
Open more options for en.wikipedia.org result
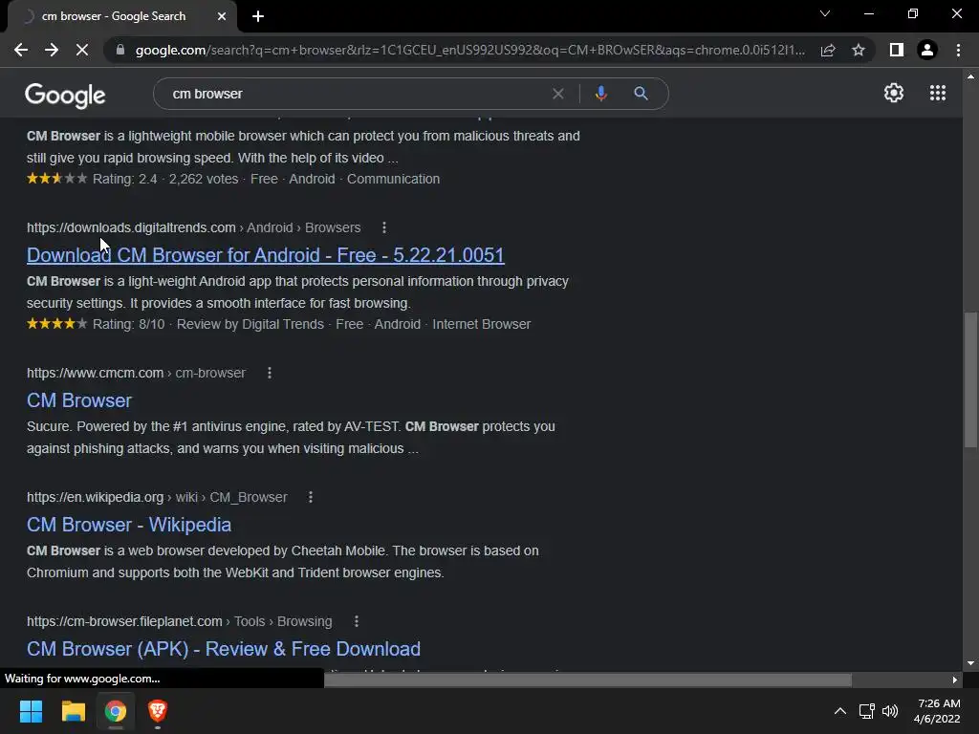(311, 497)
